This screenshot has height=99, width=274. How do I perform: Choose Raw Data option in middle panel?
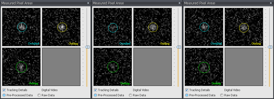pyautogui.click(x=130, y=95)
